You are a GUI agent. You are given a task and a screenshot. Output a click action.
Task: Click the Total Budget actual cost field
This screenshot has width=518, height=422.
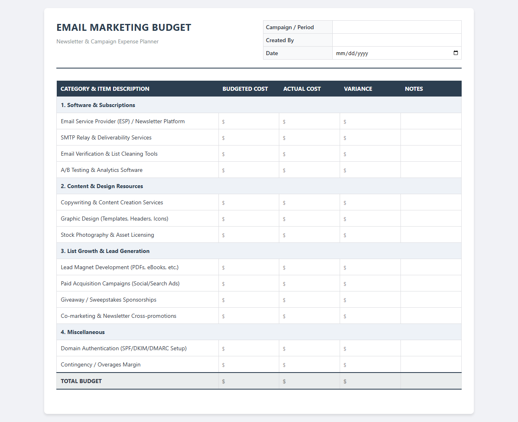tap(310, 381)
